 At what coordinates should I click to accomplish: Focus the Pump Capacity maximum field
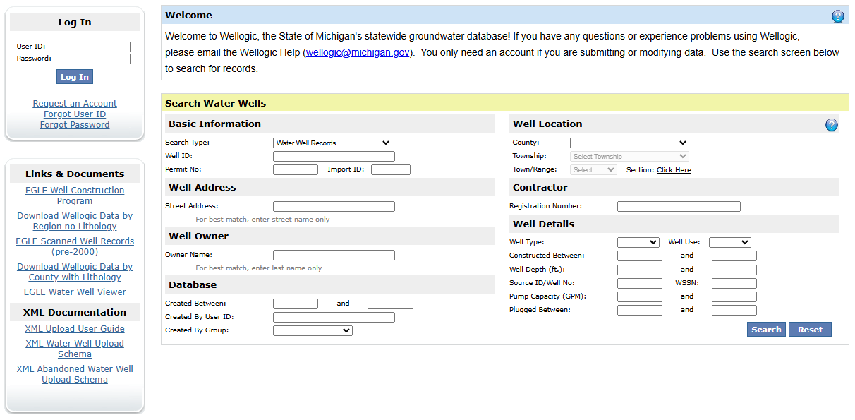tap(734, 297)
